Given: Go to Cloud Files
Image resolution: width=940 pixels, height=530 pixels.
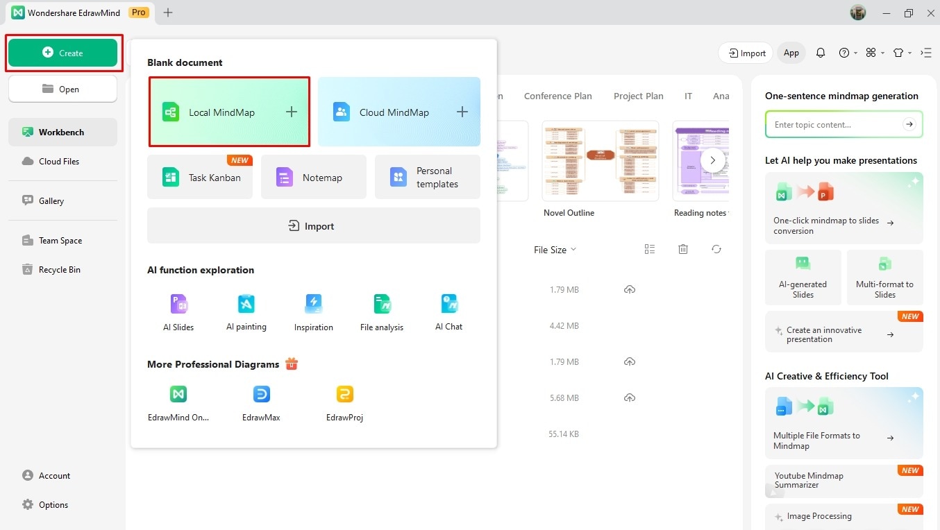Looking at the screenshot, I should [x=62, y=161].
